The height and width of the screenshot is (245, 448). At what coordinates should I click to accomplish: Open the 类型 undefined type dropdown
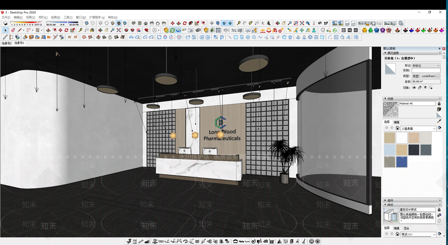(426, 76)
